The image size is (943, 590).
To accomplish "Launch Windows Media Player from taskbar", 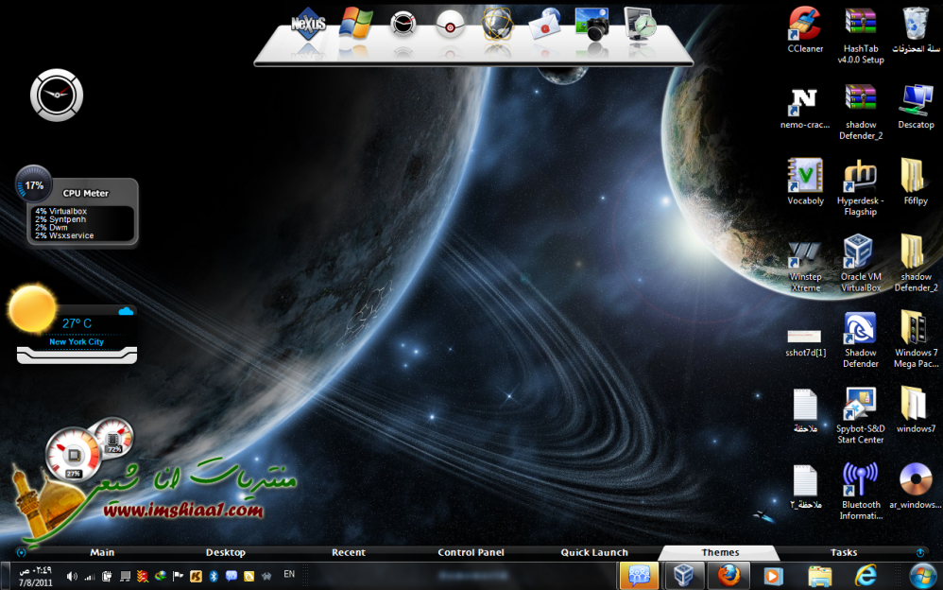I will (774, 577).
